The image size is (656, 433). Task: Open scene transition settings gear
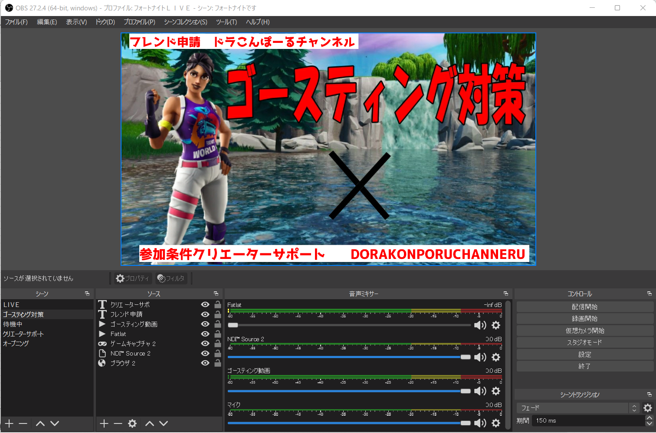pyautogui.click(x=648, y=408)
